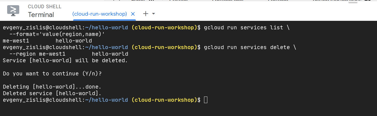Open a new terminal tab with plus icon

point(146,14)
